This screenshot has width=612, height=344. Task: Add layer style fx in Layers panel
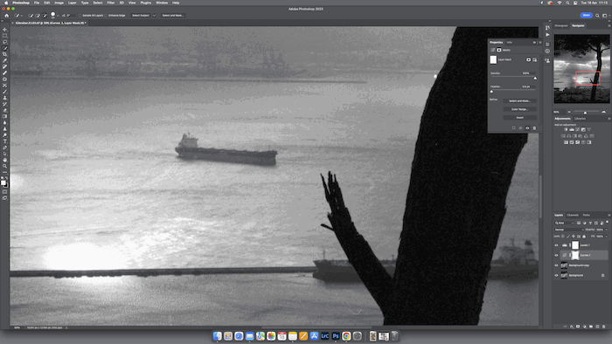tap(572, 327)
